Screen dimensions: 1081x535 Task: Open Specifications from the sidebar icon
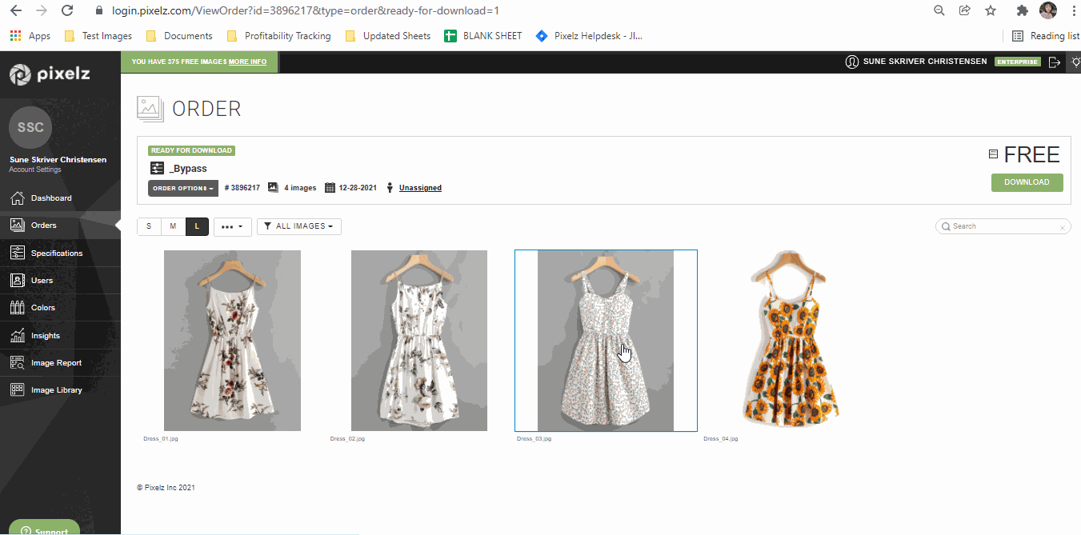tap(17, 253)
